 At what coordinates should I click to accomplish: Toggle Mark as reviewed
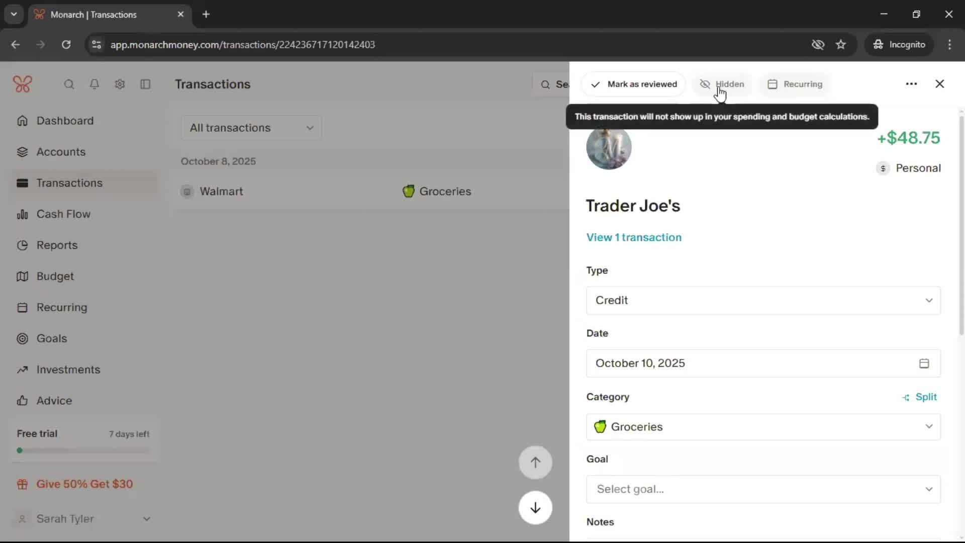click(633, 84)
